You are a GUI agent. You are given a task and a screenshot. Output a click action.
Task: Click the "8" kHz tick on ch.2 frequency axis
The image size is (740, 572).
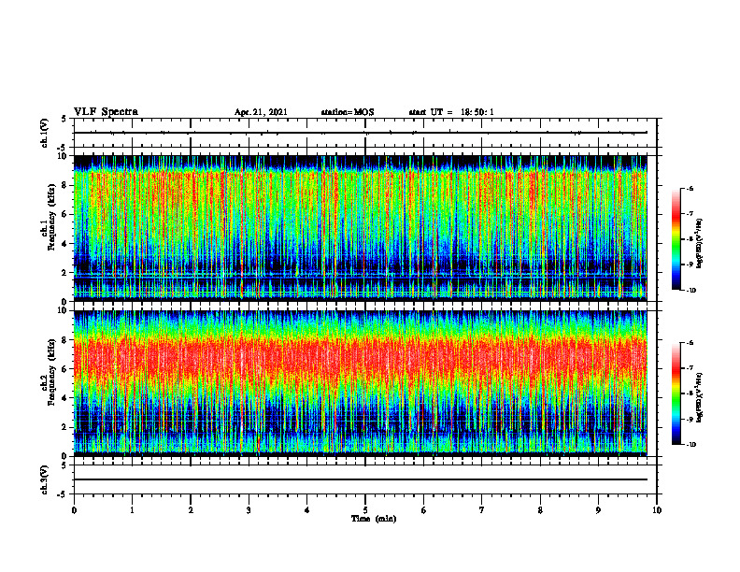click(x=65, y=340)
